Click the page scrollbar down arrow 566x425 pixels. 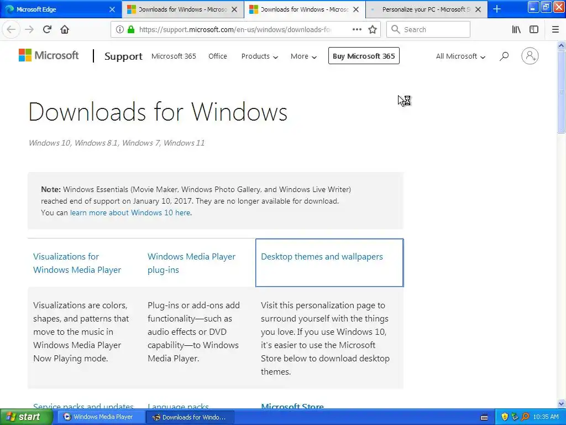coord(561,403)
